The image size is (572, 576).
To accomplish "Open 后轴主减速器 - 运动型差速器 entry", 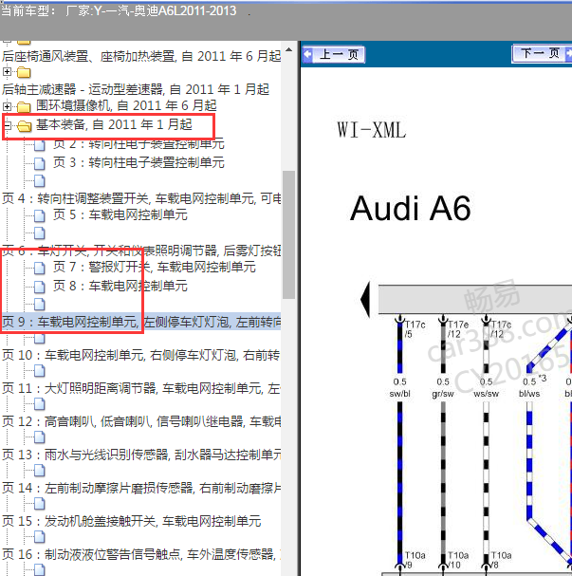I will tap(136, 89).
